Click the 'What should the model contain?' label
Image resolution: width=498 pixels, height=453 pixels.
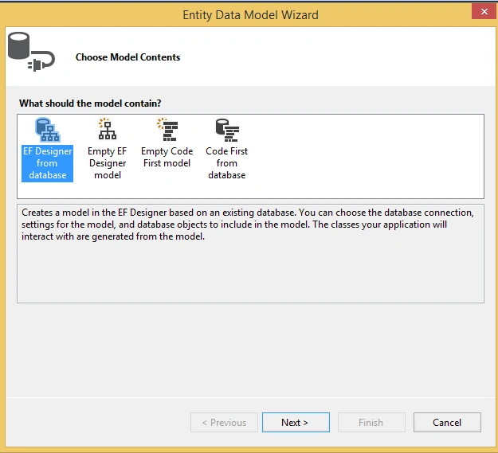coord(90,103)
